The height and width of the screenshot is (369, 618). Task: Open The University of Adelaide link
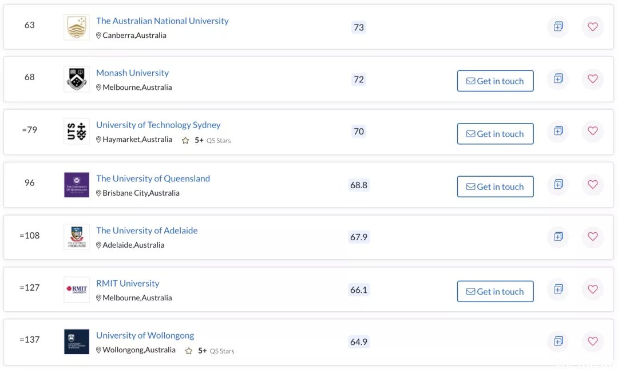(x=147, y=231)
